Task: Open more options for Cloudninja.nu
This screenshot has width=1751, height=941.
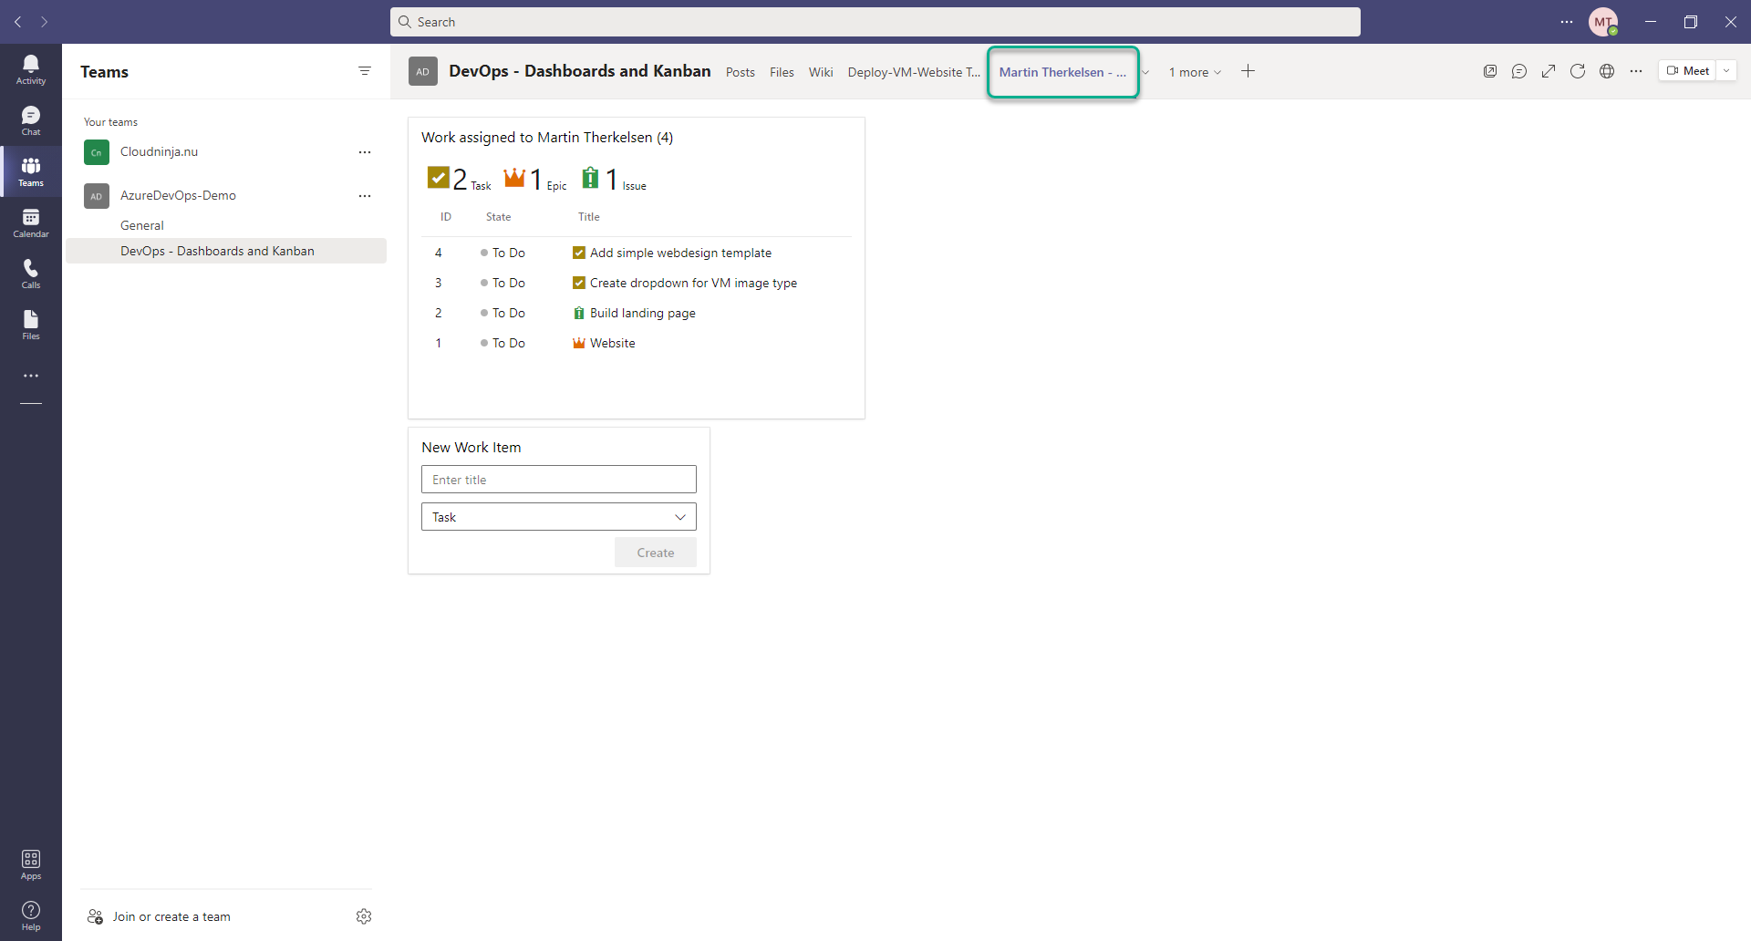Action: click(365, 152)
